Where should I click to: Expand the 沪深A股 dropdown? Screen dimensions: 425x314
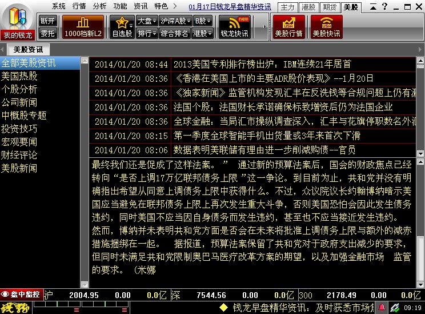click(x=175, y=21)
